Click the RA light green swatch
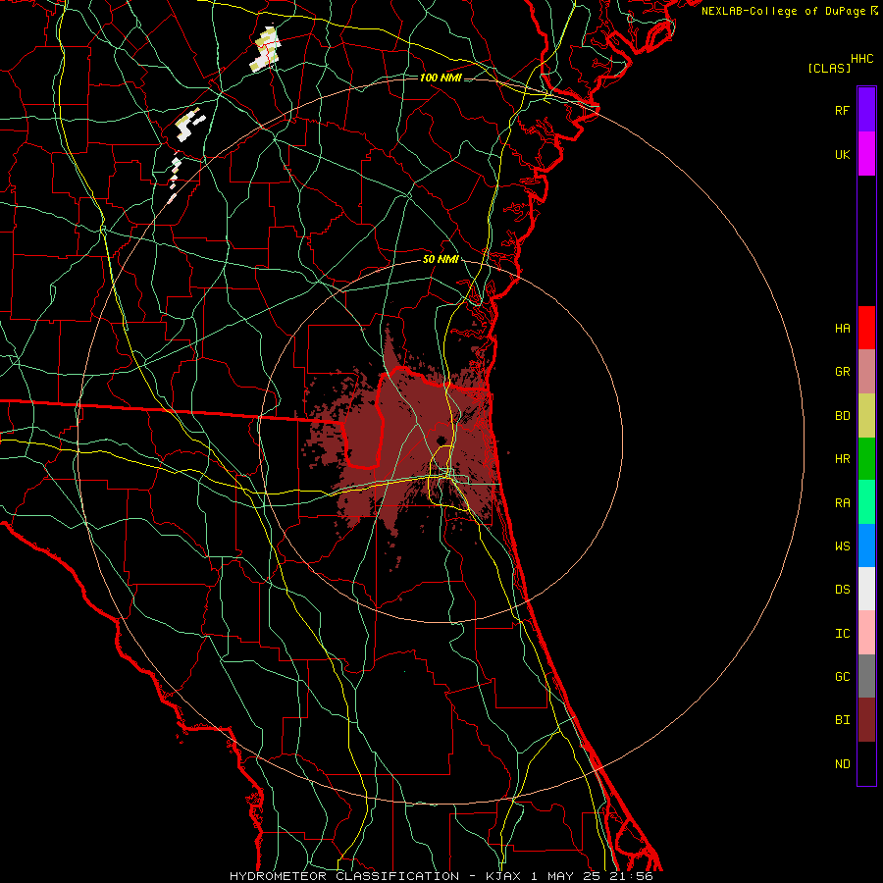Image resolution: width=883 pixels, height=883 pixels. 866,502
